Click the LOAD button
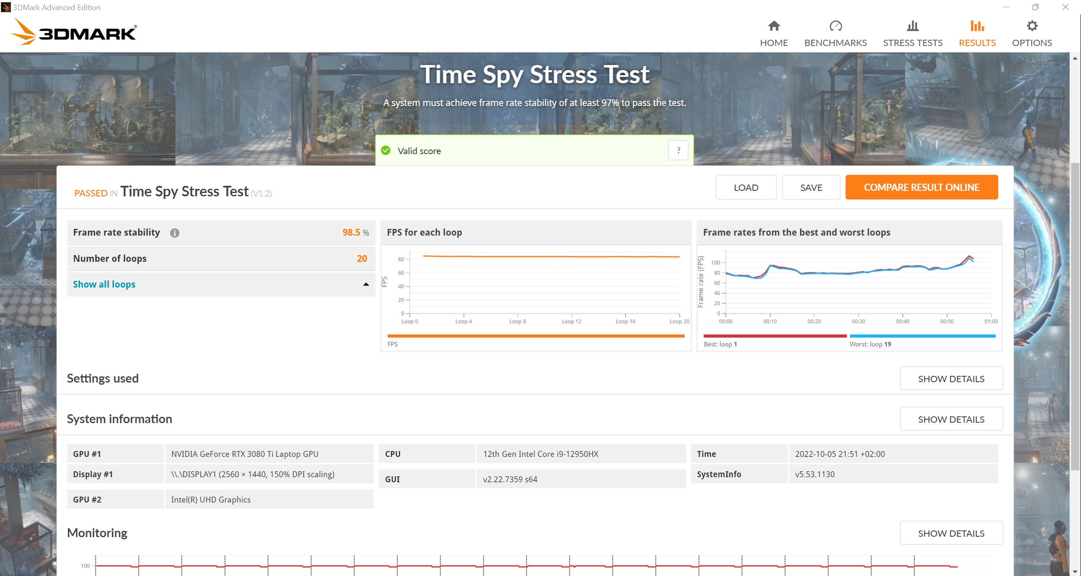Screen dimensions: 1081x576 point(746,187)
